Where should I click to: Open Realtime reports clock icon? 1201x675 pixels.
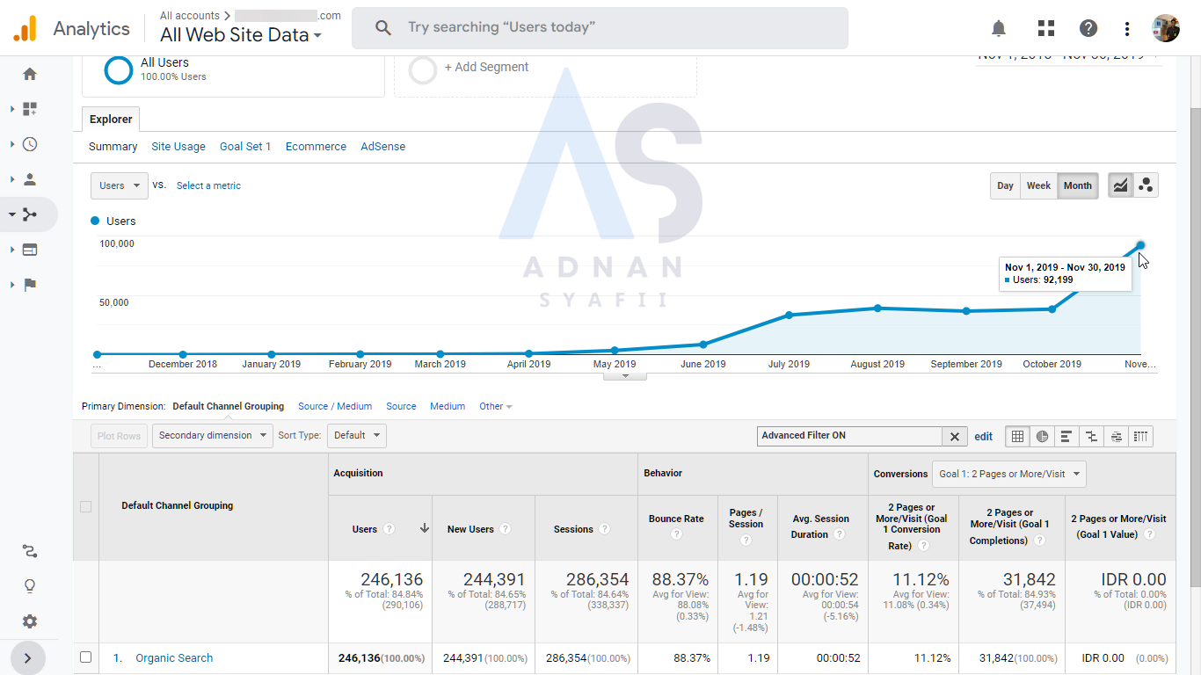[30, 144]
